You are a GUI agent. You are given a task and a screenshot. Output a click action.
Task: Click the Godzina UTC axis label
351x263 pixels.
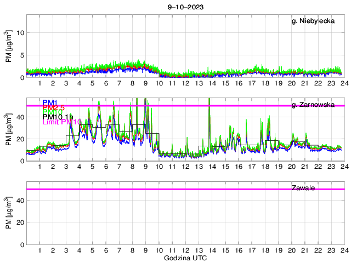185,258
